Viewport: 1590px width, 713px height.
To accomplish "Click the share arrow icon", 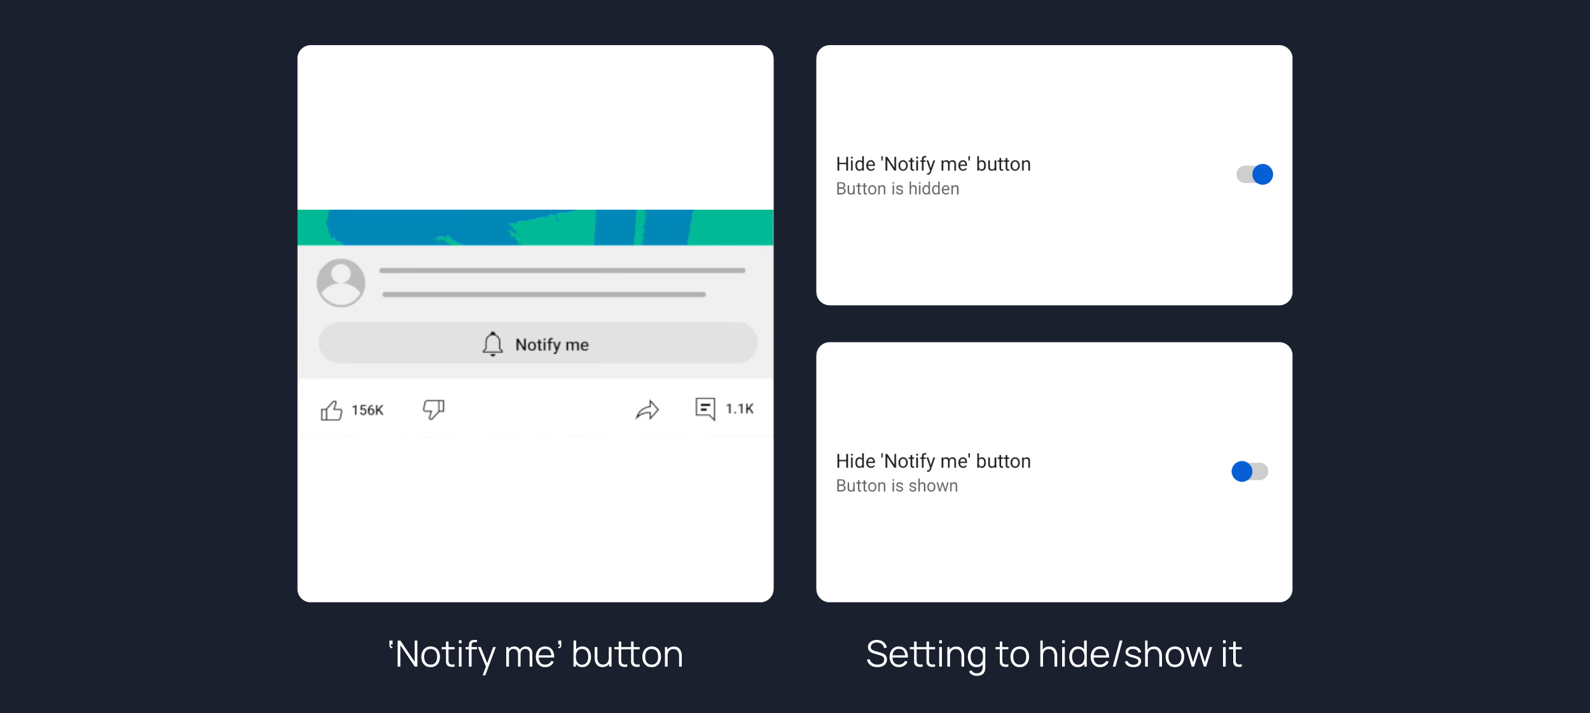I will [647, 410].
